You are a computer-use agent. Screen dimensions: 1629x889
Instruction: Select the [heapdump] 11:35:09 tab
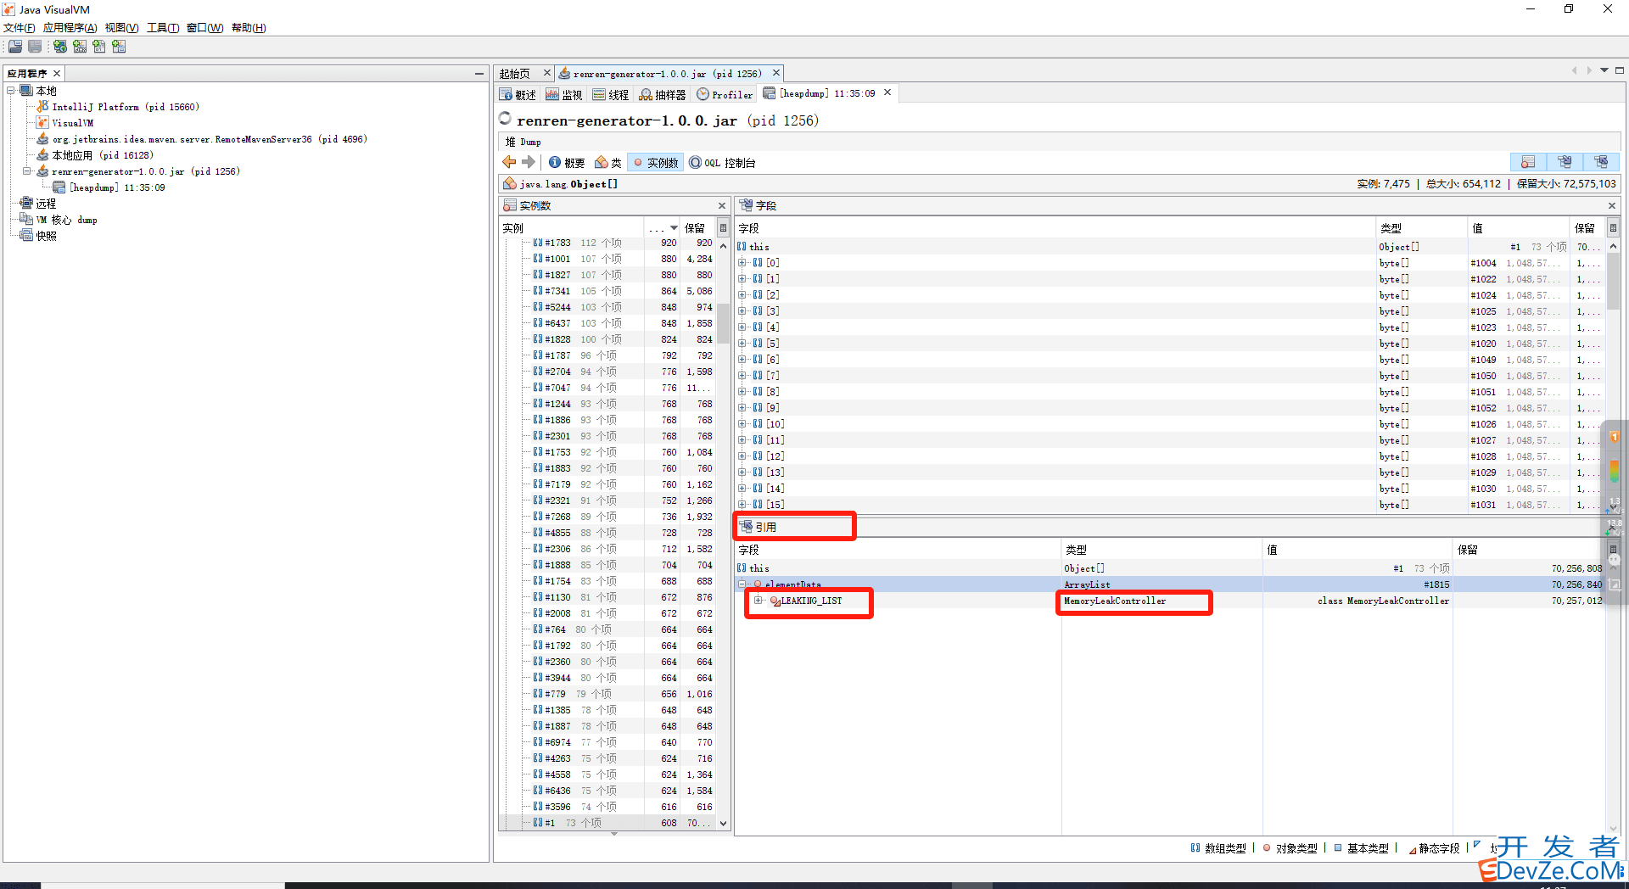click(x=820, y=93)
